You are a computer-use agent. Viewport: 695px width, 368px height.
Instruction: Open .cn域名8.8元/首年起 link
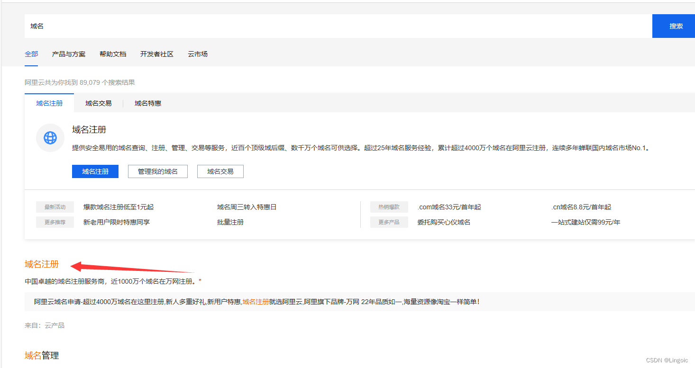point(581,207)
